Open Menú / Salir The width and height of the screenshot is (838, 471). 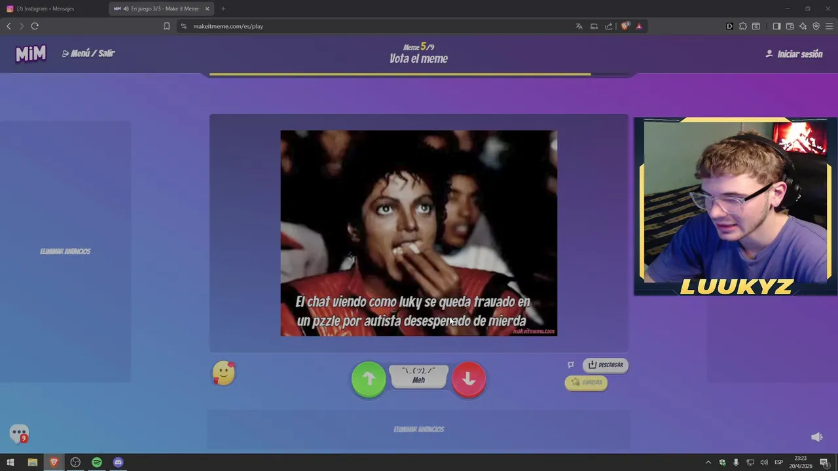pyautogui.click(x=88, y=54)
